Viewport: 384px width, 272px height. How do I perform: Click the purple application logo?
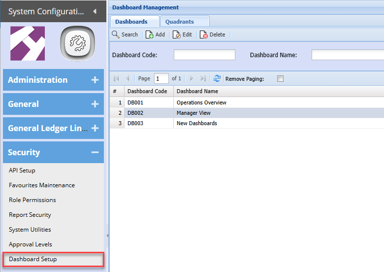click(28, 44)
